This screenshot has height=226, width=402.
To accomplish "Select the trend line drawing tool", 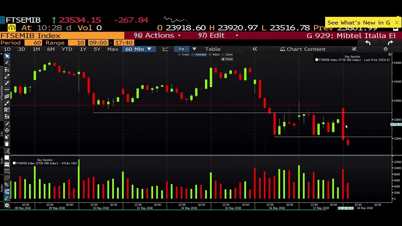I will [x=7, y=76].
